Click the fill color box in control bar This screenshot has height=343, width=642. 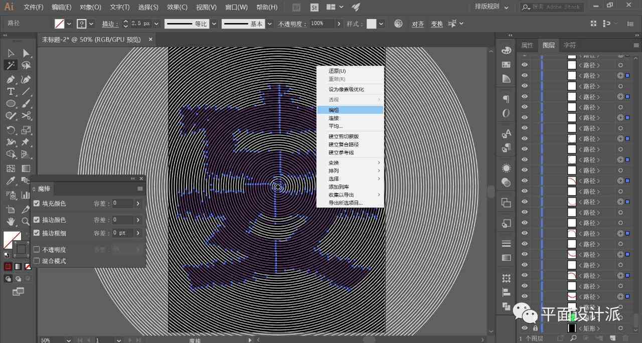point(59,24)
